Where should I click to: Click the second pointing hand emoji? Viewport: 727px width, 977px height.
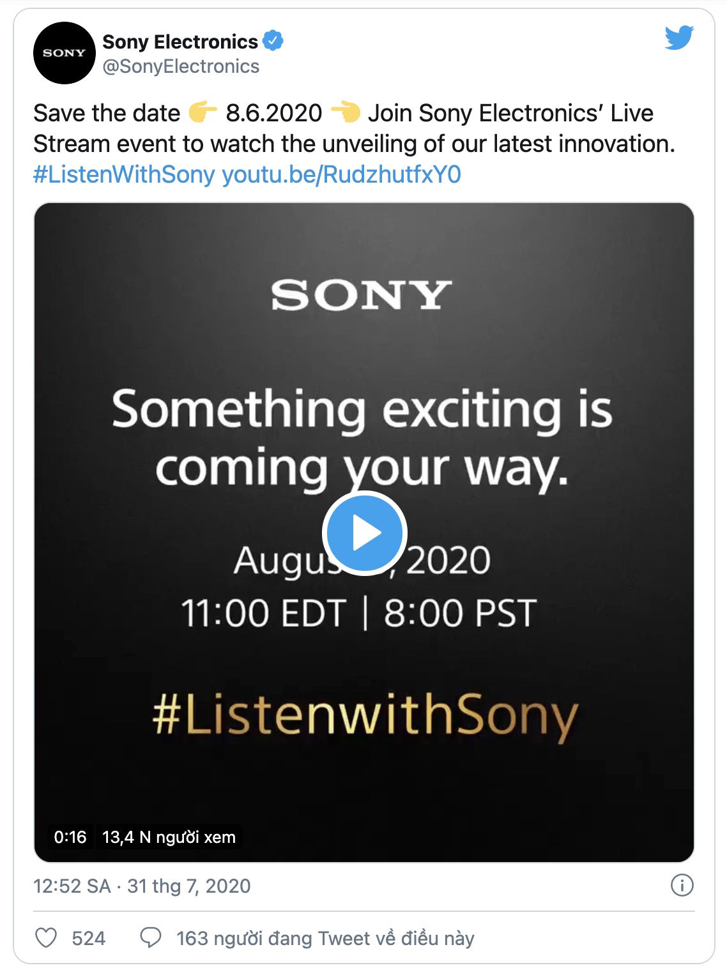345,113
